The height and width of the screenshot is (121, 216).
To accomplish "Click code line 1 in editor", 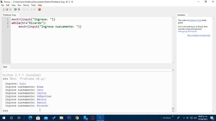I will click(x=33, y=19).
